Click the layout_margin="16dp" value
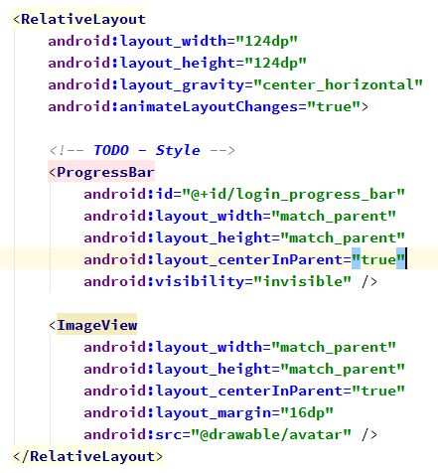438x473 pixels. tap(307, 412)
